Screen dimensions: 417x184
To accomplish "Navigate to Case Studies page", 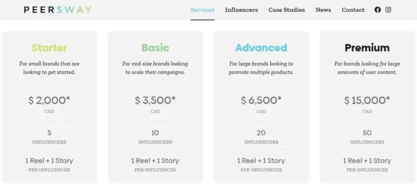I will (287, 10).
